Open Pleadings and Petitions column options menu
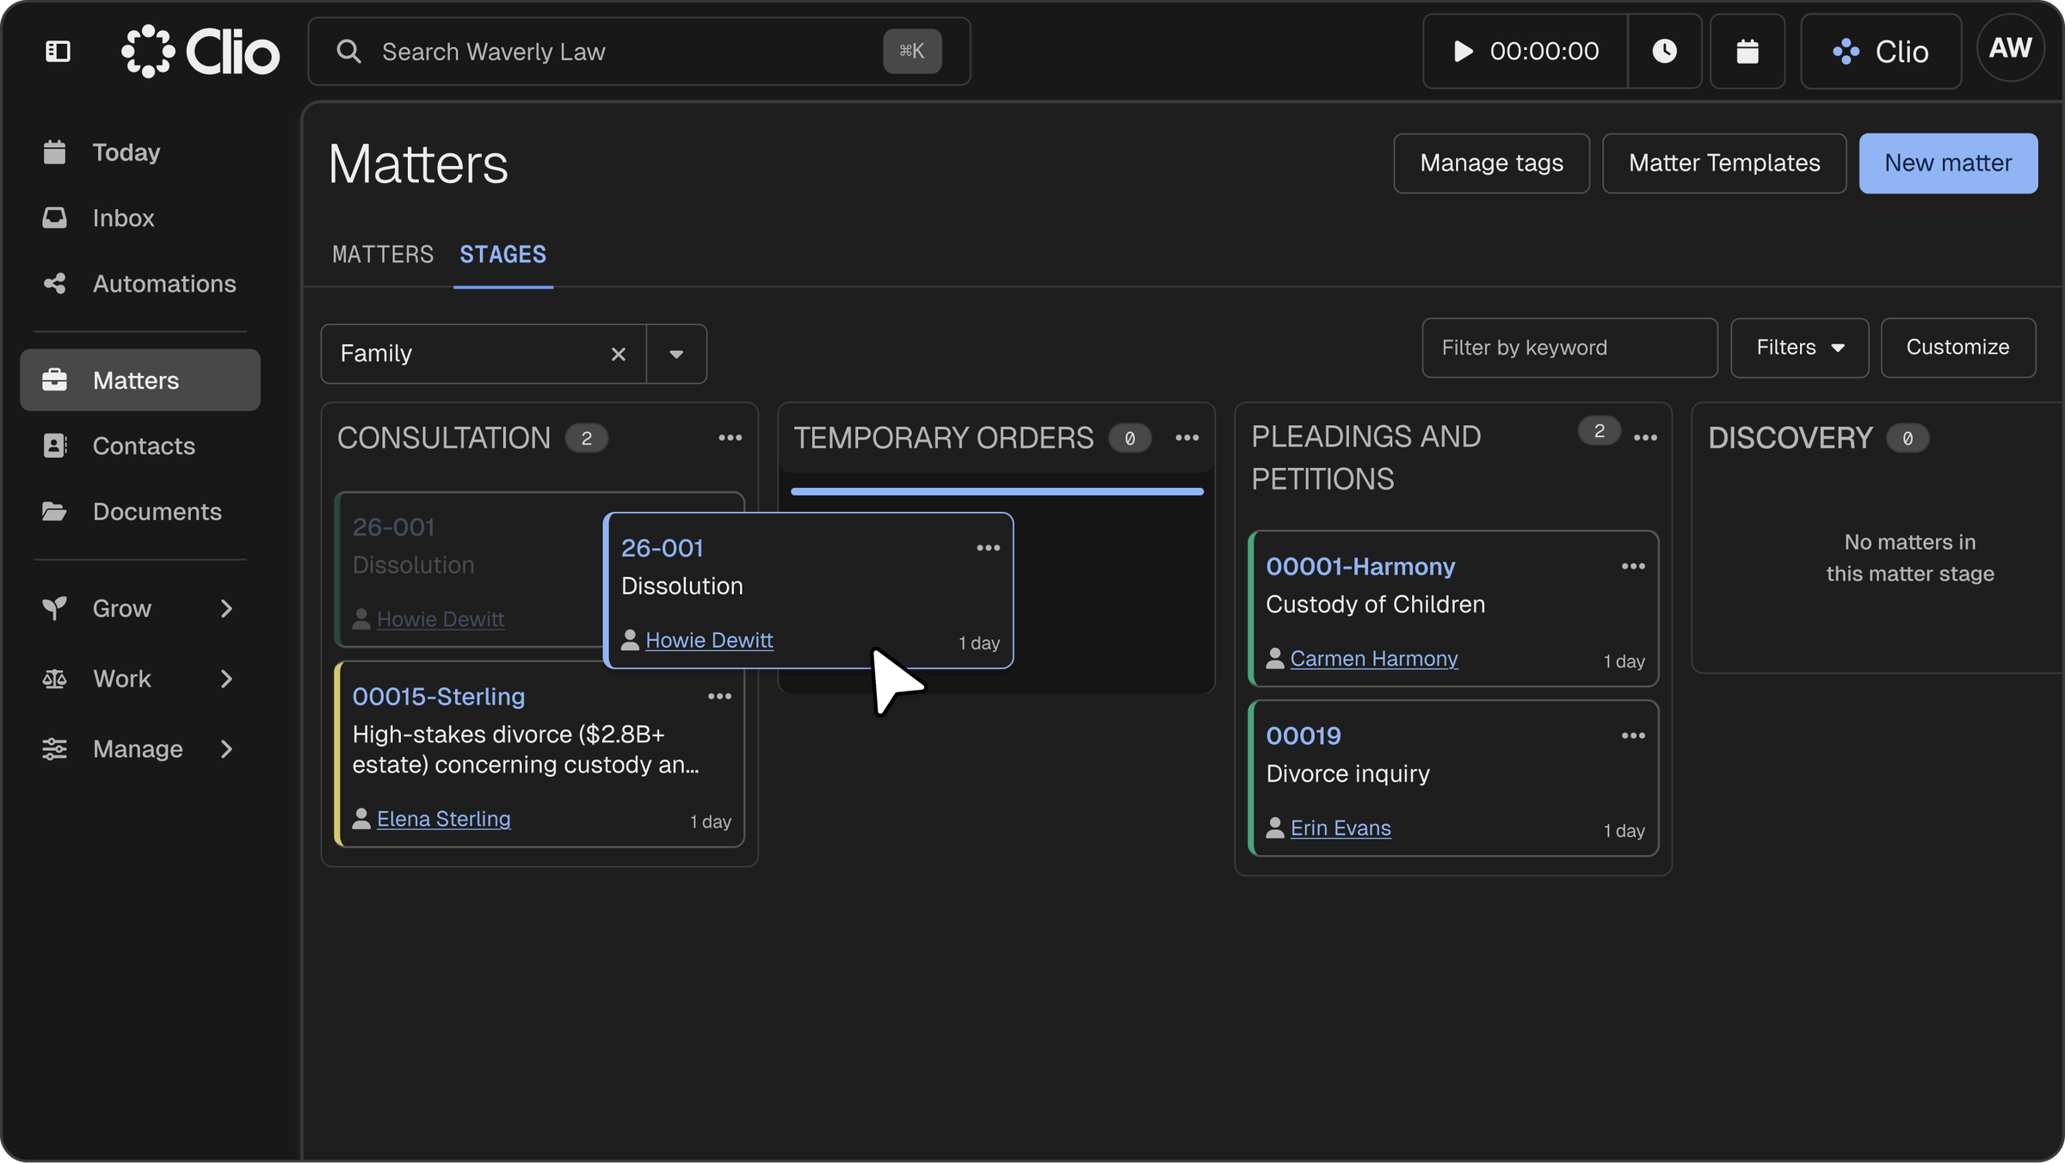This screenshot has height=1163, width=2065. tap(1645, 438)
